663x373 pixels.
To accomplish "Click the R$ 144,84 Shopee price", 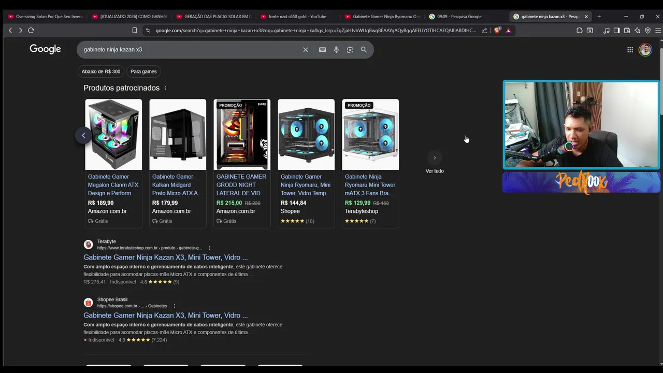I will coord(293,203).
